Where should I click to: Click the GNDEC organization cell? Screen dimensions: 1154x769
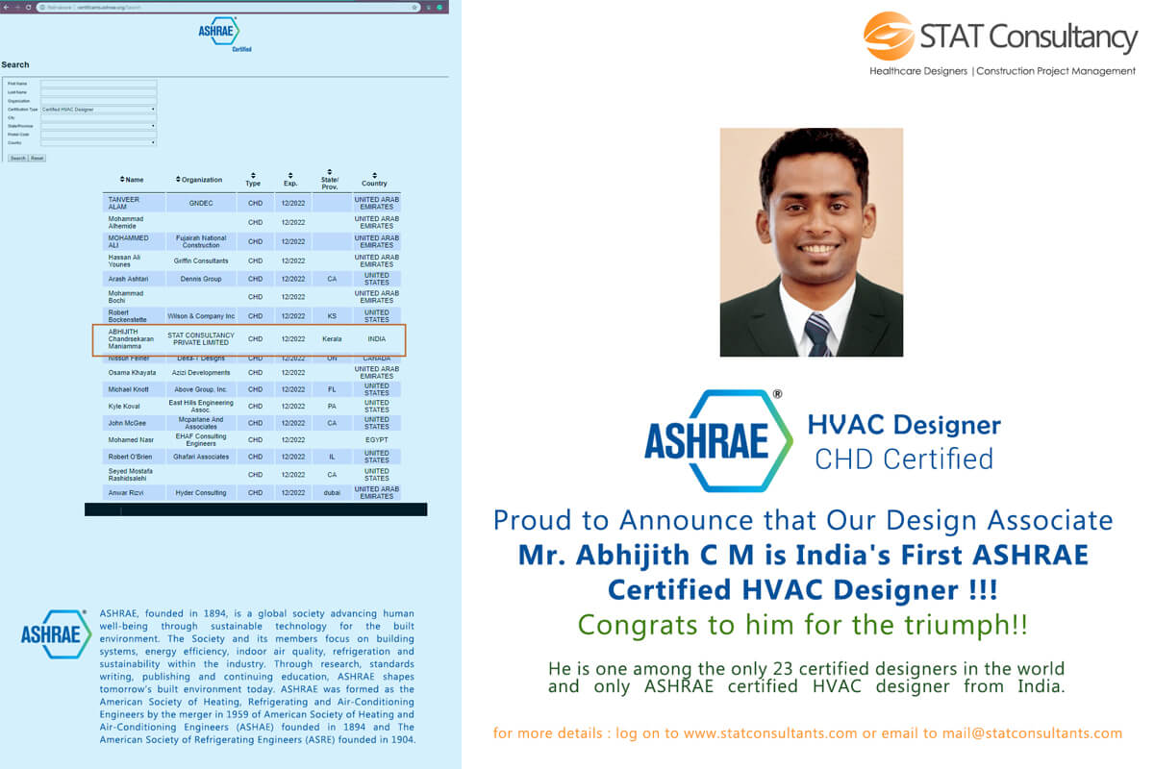[201, 203]
